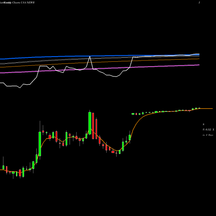Click the "in 2 Days" label
This screenshot has height=216, width=216.
208,135
